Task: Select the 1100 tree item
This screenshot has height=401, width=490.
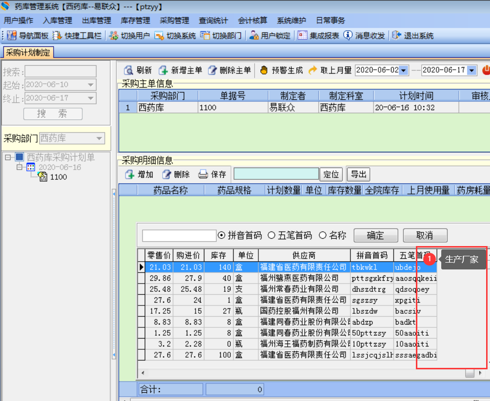Action: 59,177
